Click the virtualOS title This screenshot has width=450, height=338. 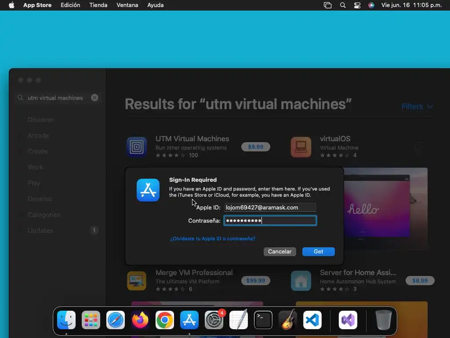335,139
